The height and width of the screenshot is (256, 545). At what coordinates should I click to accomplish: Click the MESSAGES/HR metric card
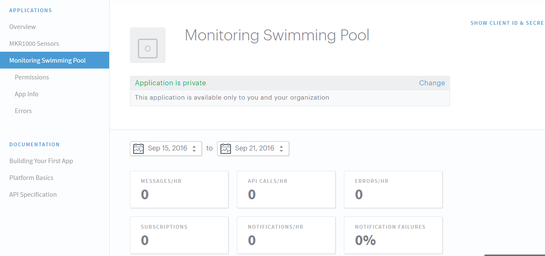click(179, 189)
